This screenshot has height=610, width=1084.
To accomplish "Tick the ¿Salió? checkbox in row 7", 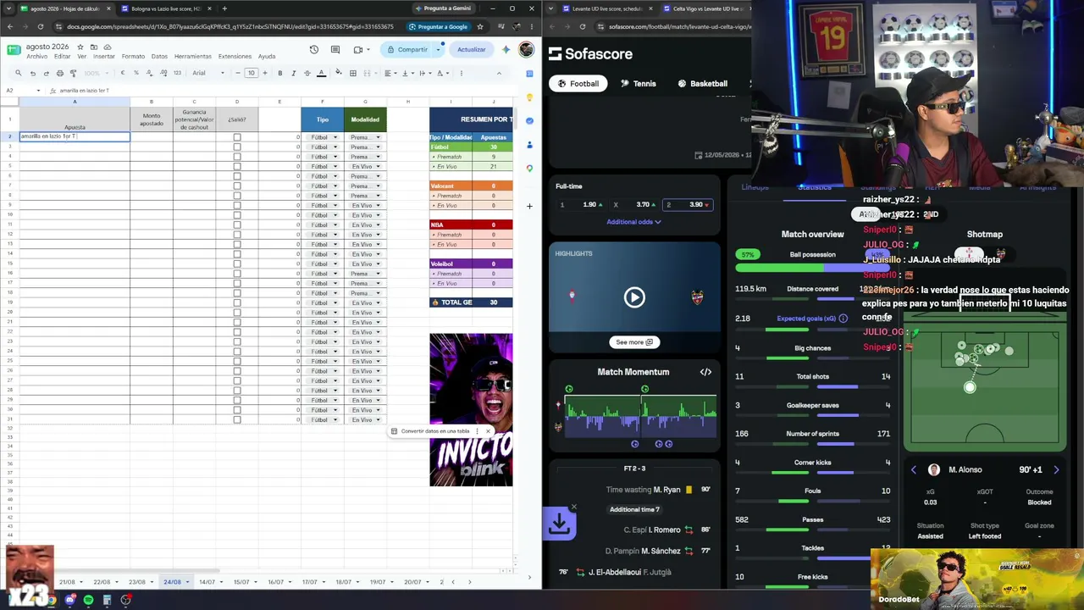I will click(237, 186).
